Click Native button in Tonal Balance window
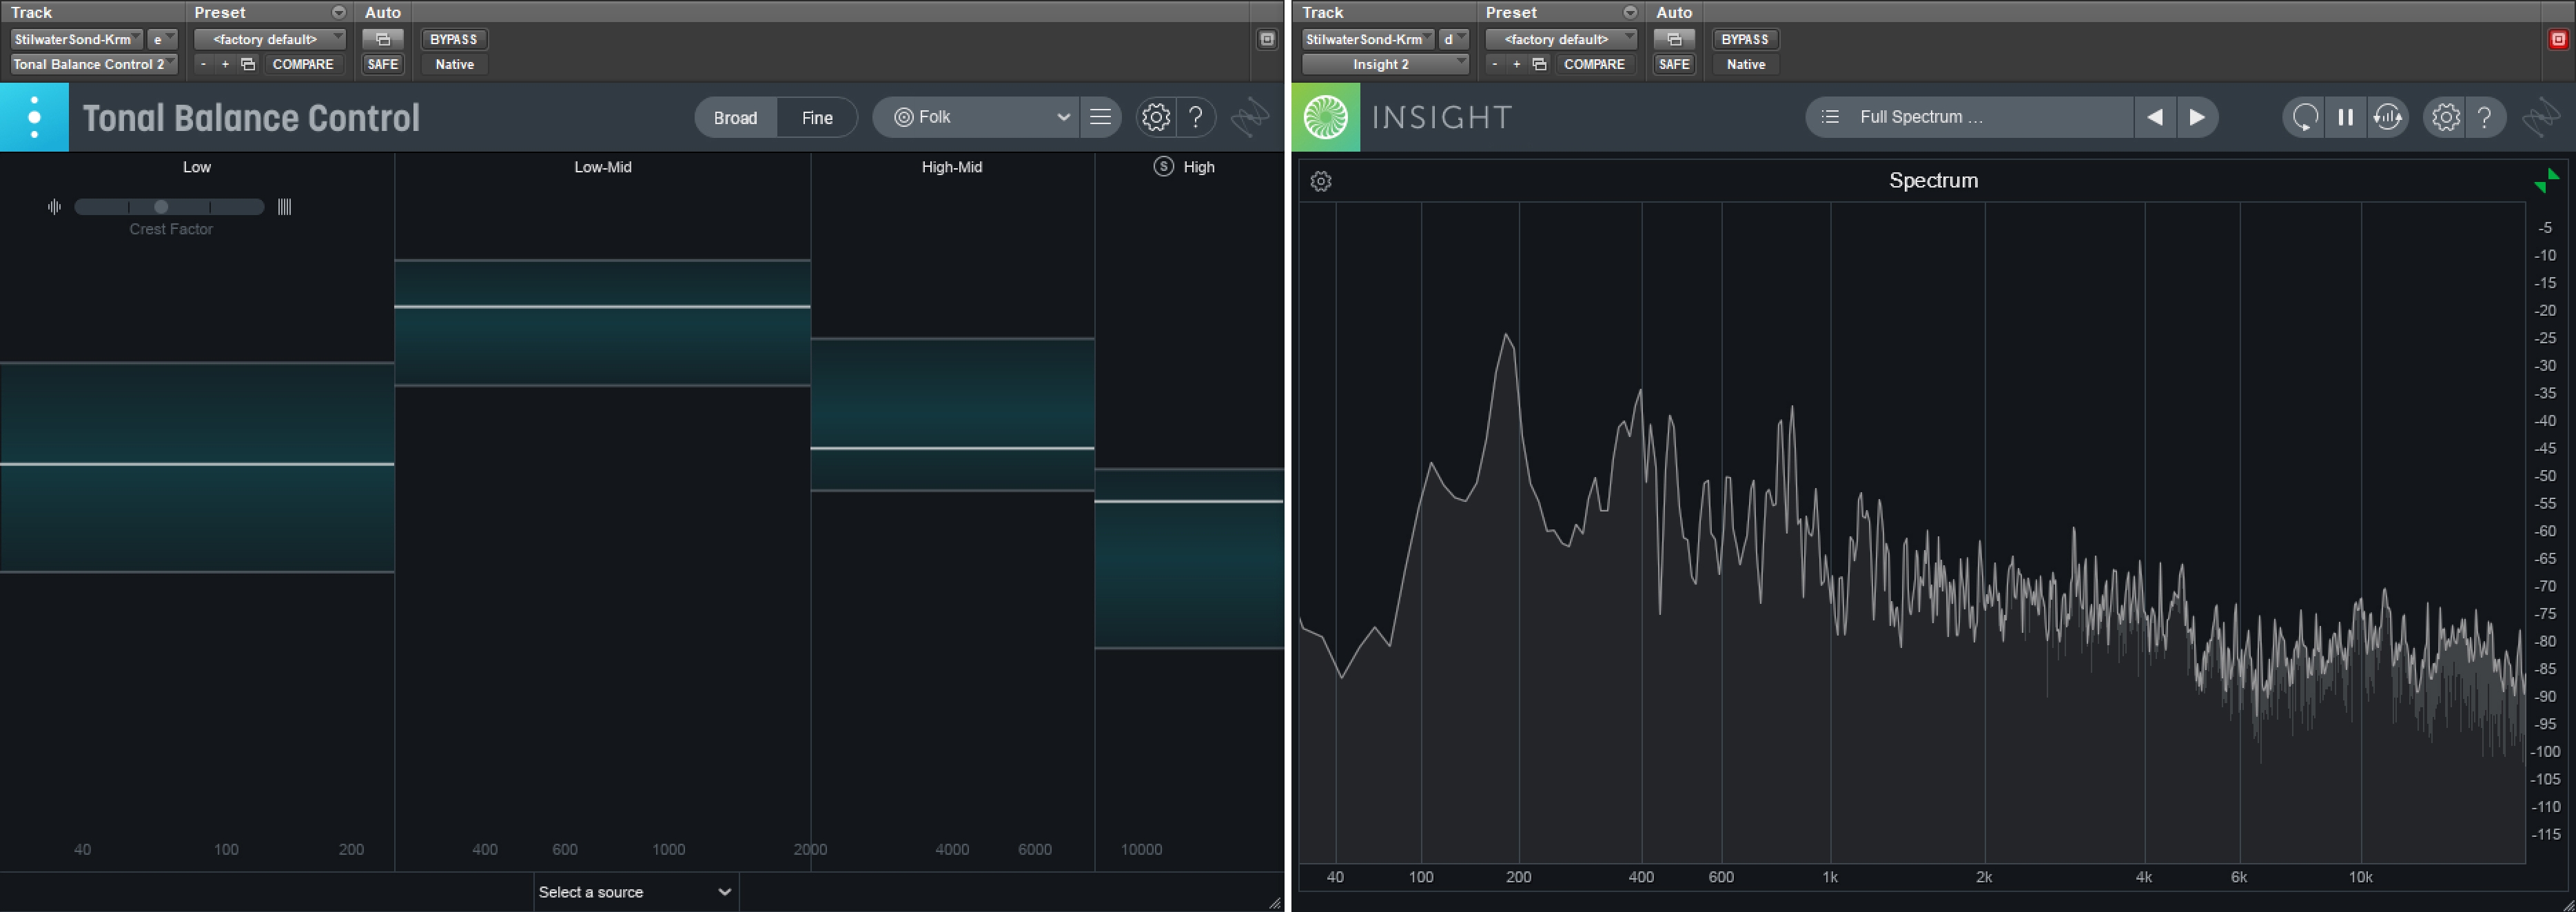This screenshot has height=912, width=2576. (x=454, y=64)
